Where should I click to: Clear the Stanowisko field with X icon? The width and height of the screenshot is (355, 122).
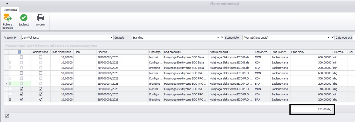[x=332, y=38]
